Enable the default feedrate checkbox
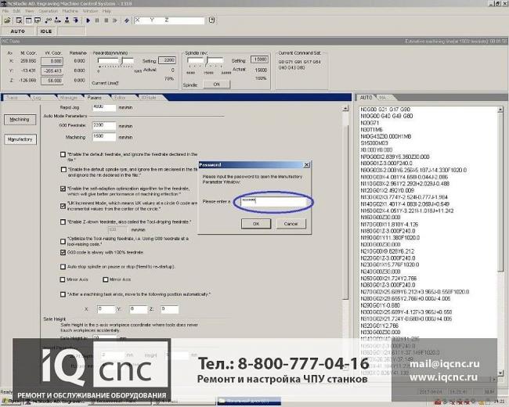 [x=63, y=154]
